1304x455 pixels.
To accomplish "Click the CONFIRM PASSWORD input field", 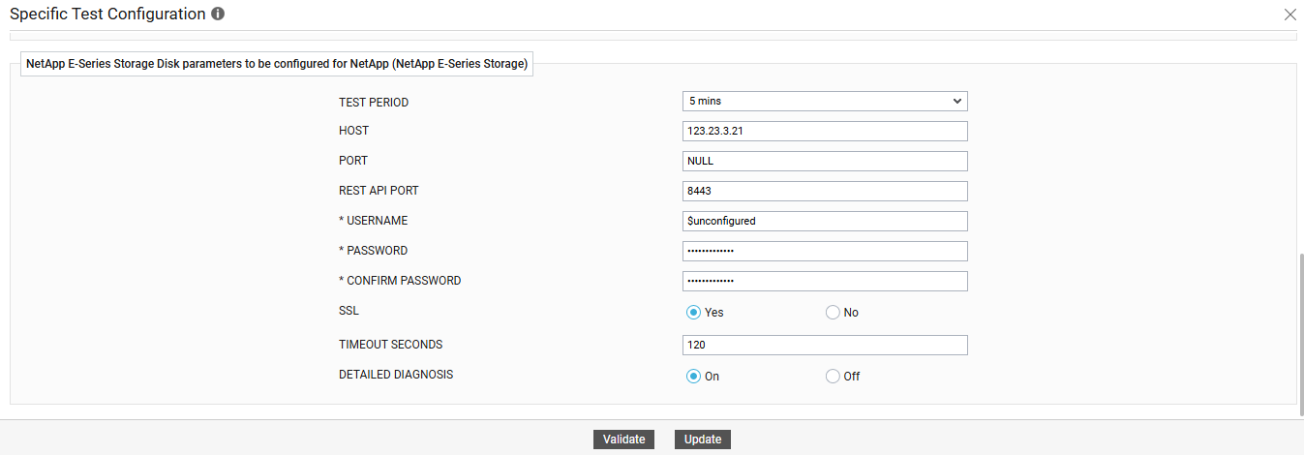I will point(825,281).
